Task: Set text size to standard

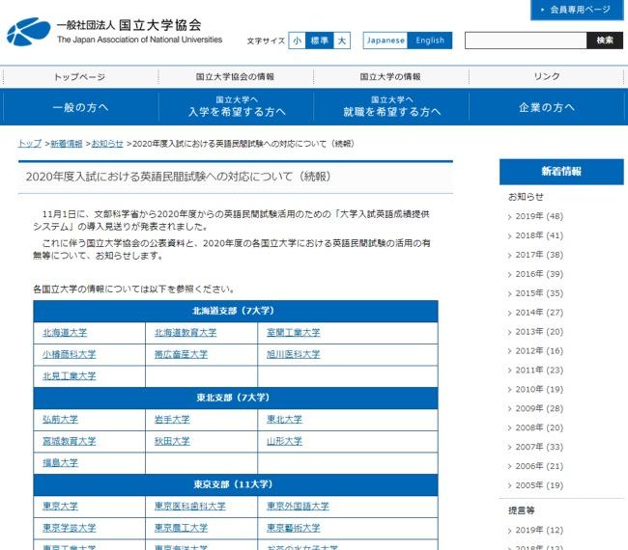Action: (319, 41)
